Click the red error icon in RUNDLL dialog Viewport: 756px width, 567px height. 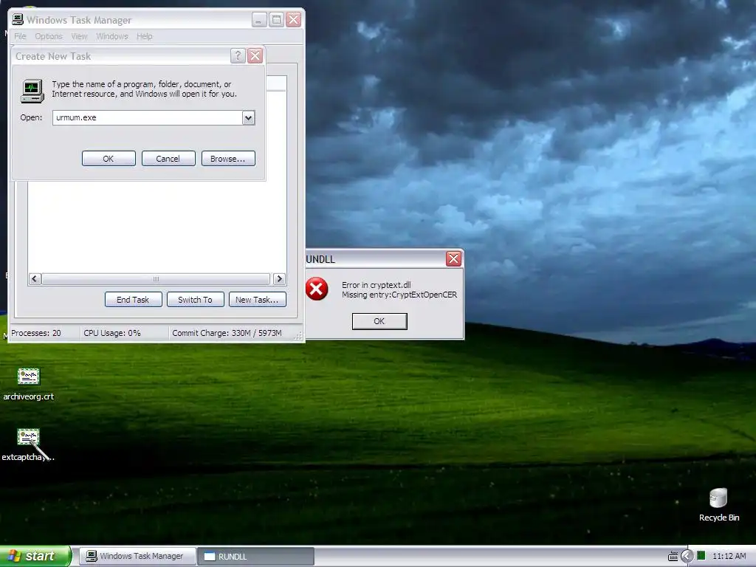[317, 289]
